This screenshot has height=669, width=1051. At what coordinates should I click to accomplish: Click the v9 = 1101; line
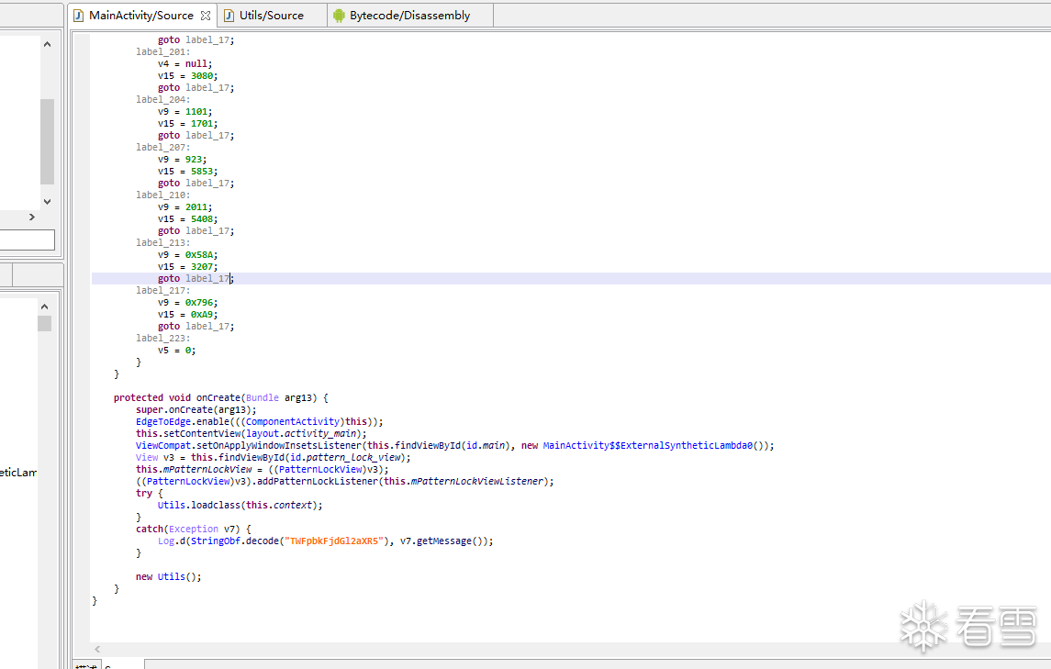[185, 111]
